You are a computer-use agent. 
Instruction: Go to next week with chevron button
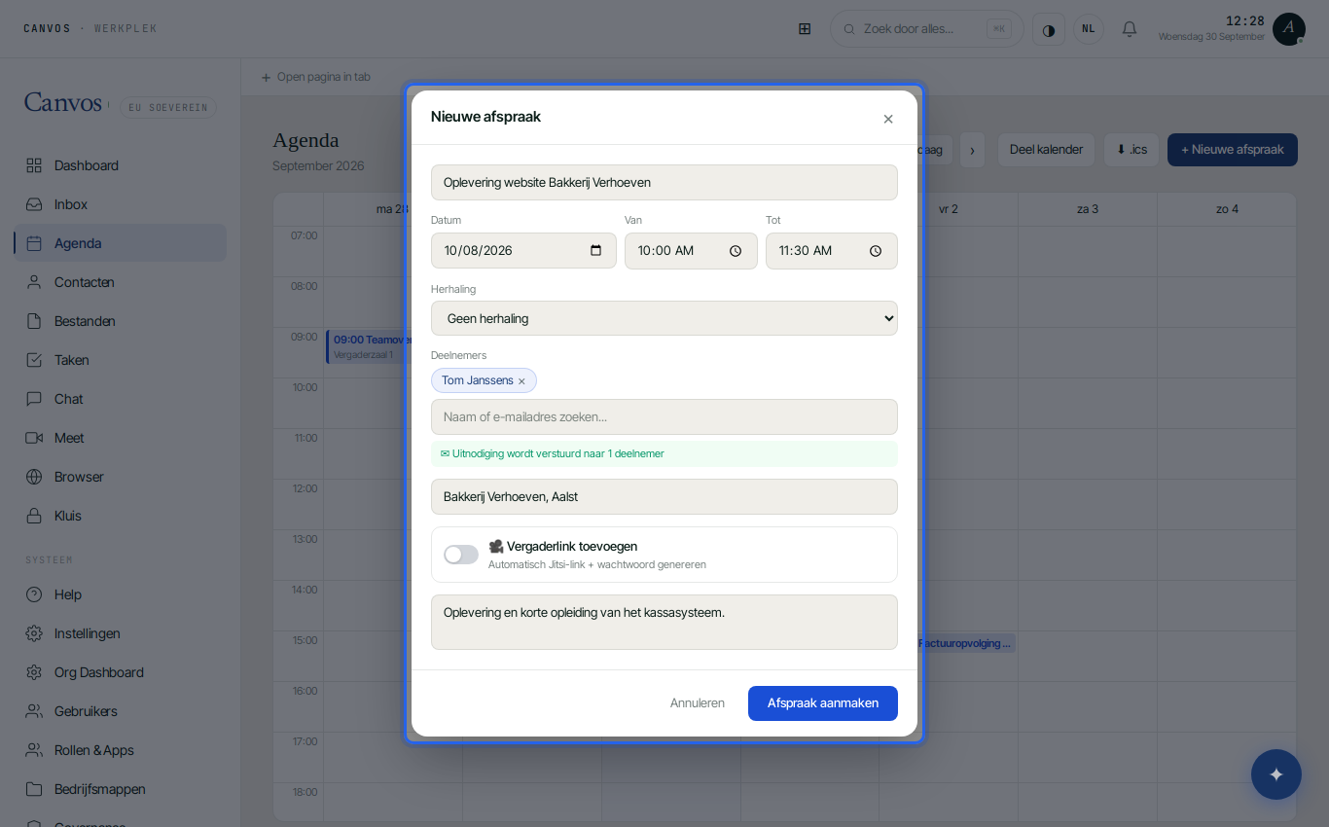(972, 150)
